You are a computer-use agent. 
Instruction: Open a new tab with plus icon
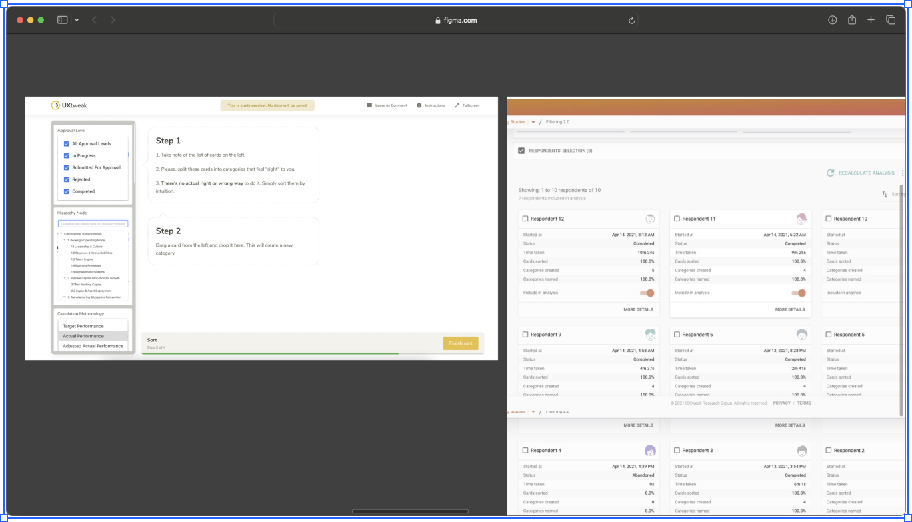[x=871, y=20]
